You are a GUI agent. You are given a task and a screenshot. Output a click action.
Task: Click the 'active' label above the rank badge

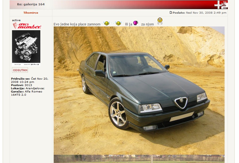(x=16, y=20)
